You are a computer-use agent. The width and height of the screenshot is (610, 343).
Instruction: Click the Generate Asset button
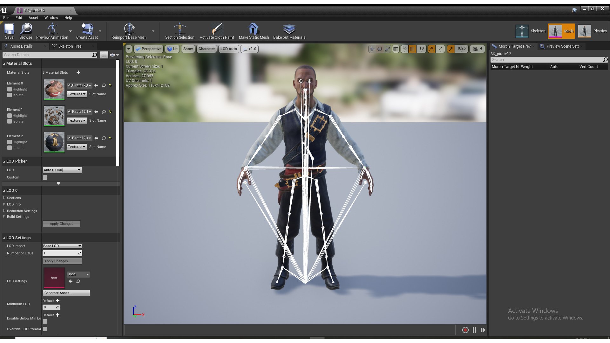tap(66, 293)
